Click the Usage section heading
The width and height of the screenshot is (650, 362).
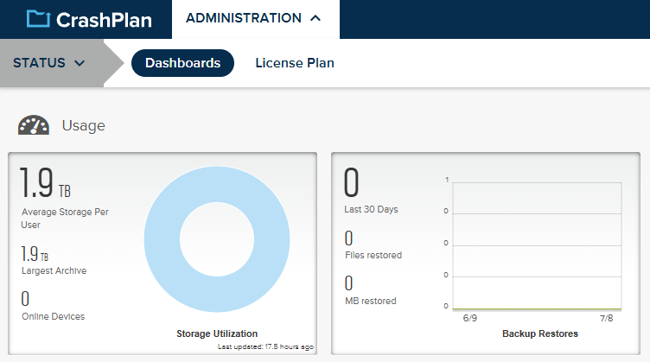[x=83, y=126]
